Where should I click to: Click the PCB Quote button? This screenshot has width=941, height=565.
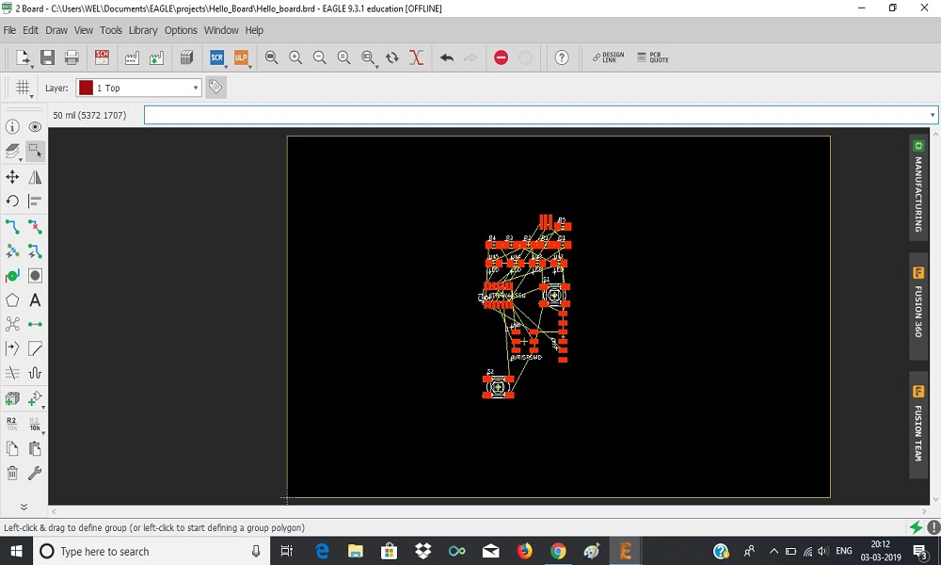point(653,57)
